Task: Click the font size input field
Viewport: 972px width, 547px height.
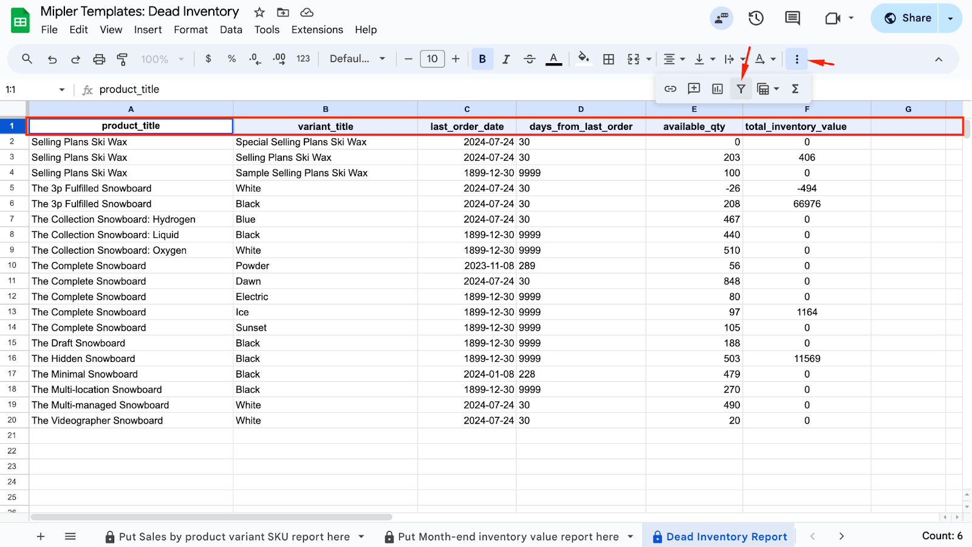Action: (x=432, y=59)
